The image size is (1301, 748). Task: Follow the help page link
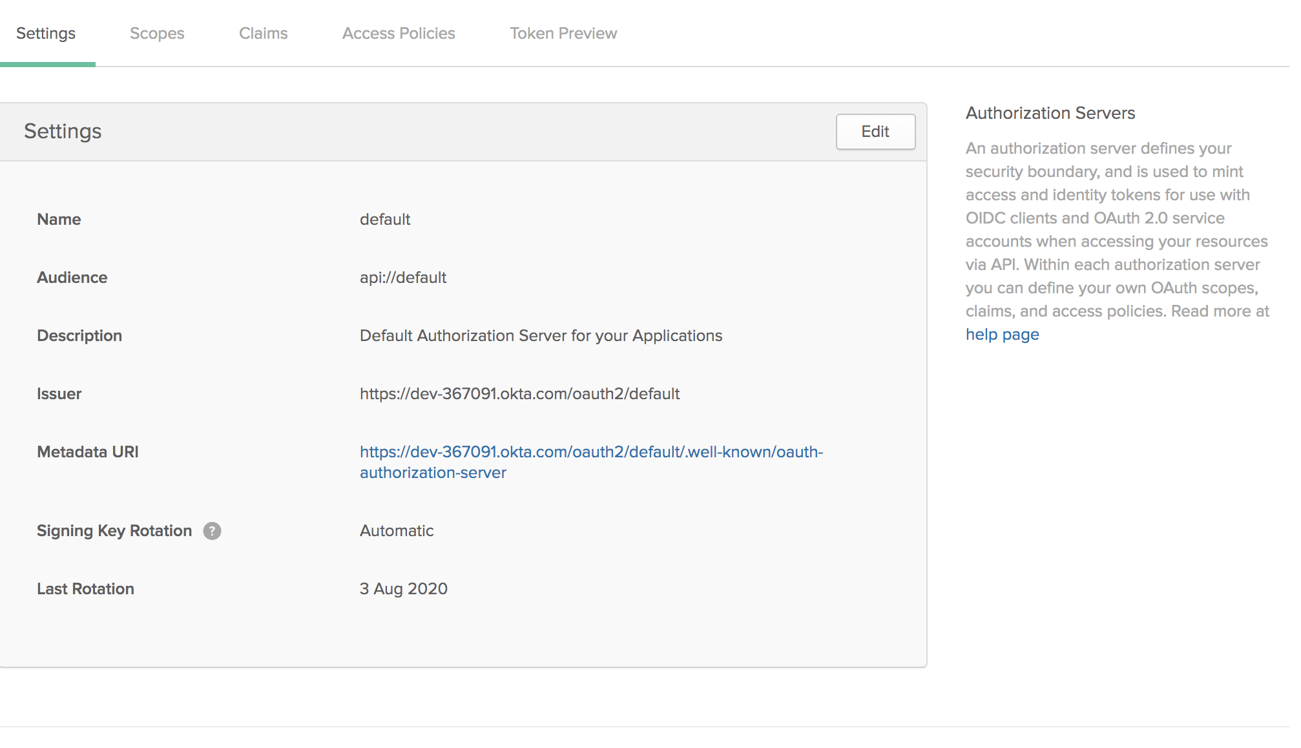(x=1002, y=335)
